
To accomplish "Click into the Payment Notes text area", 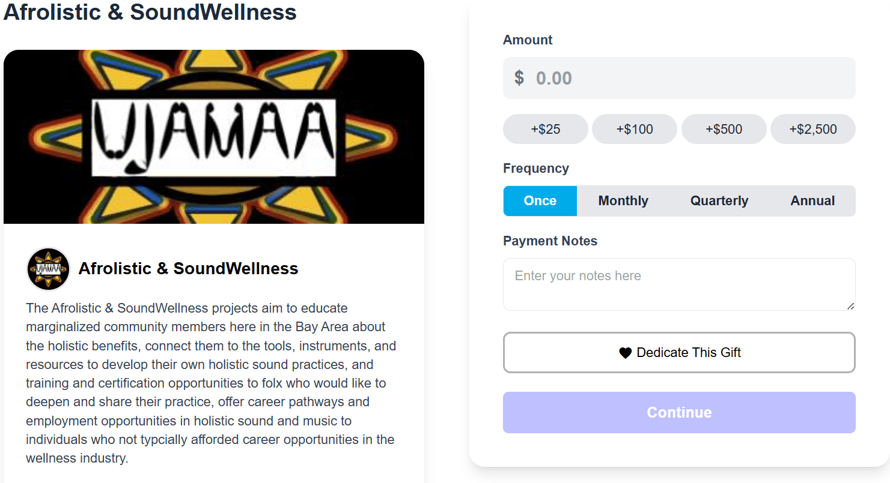I will pyautogui.click(x=678, y=284).
